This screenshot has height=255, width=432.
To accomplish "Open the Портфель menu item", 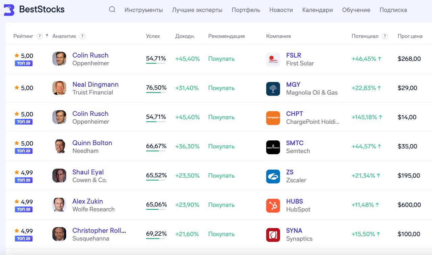I will (x=246, y=10).
